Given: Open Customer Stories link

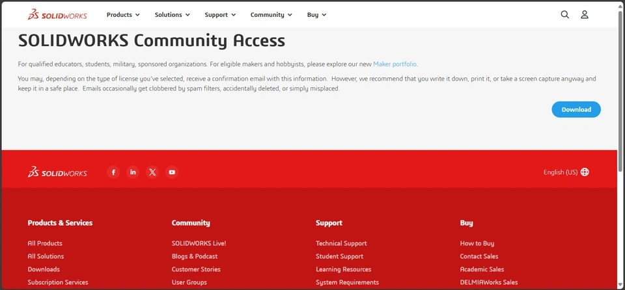Looking at the screenshot, I should point(196,269).
